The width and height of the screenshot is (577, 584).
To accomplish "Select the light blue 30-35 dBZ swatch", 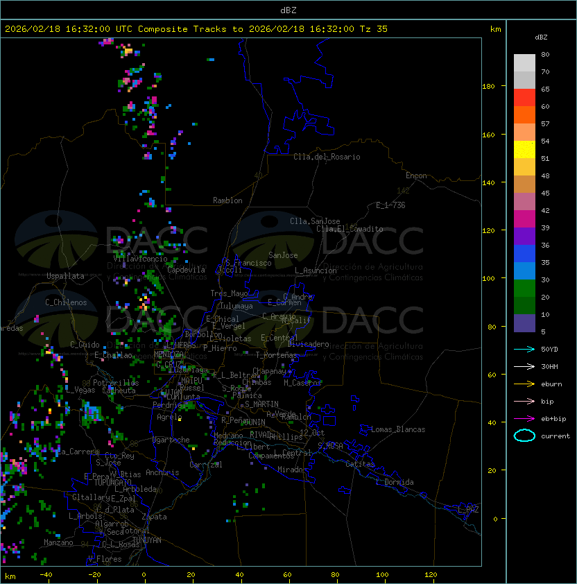I will 524,271.
